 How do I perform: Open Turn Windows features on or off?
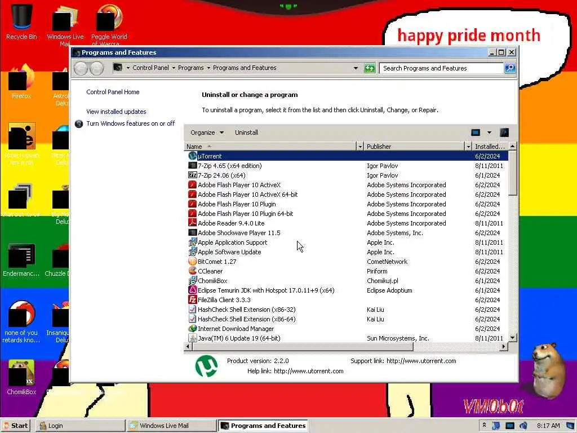point(130,123)
